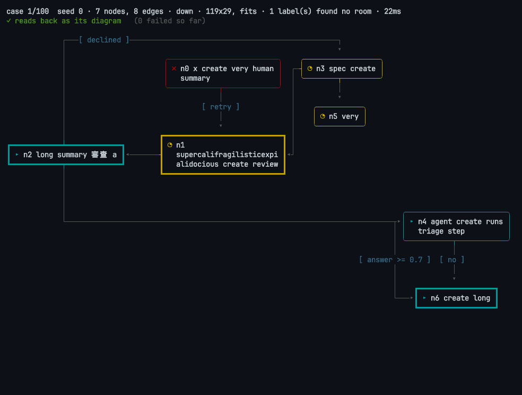Image resolution: width=522 pixels, height=395 pixels.
Task: Click the running arrow icon on n4
Action: click(412, 221)
